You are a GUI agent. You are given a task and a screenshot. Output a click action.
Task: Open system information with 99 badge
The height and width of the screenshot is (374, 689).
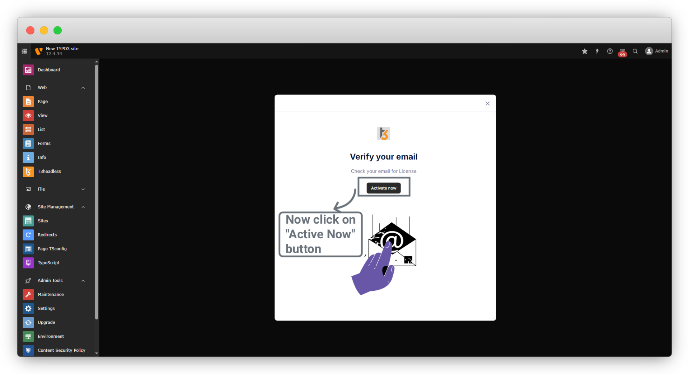tap(622, 52)
